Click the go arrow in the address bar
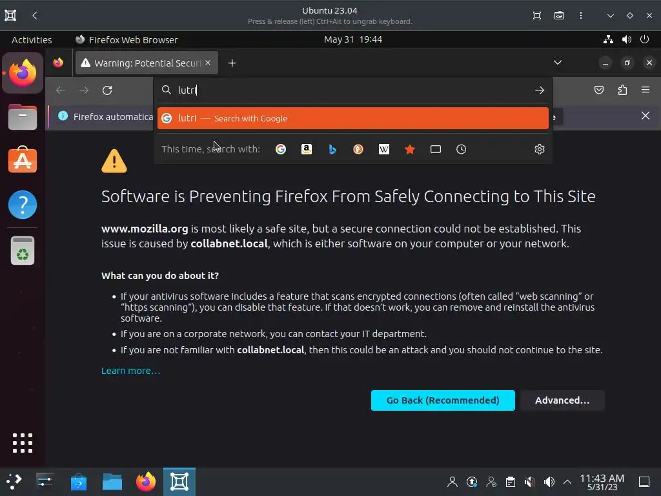The image size is (661, 496). pos(540,90)
